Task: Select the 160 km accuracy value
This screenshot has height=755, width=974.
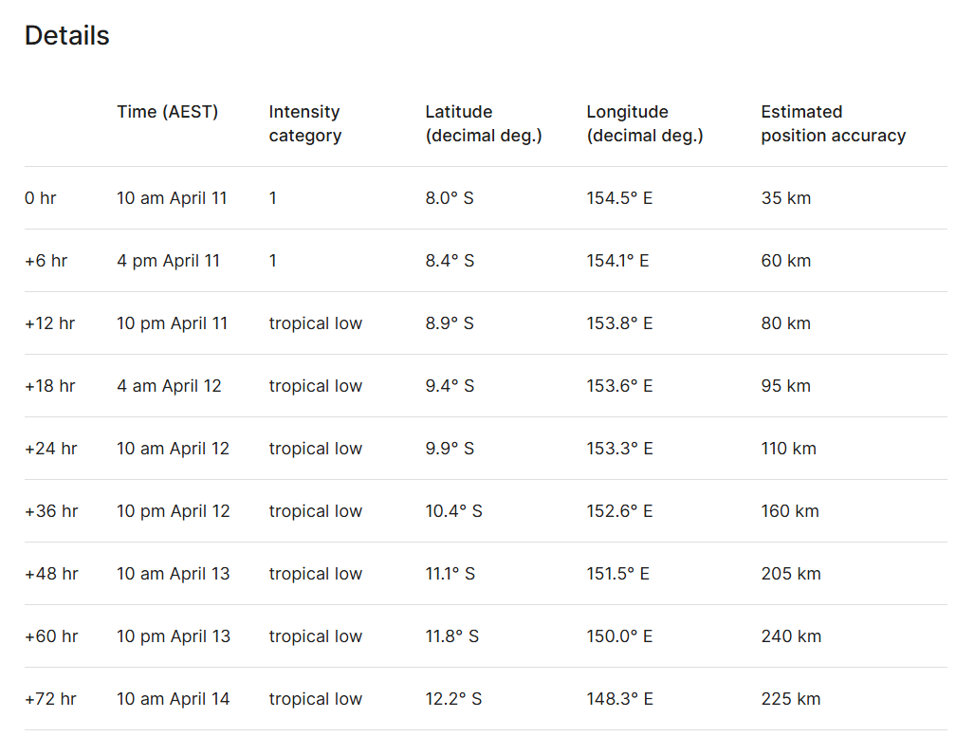Action: 789,511
